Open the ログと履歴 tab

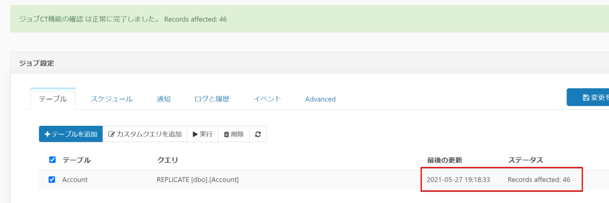(x=212, y=99)
